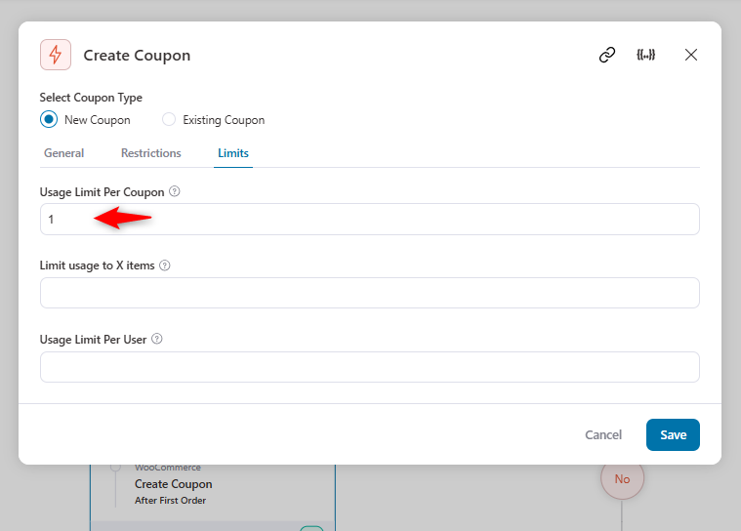
Task: Cancel the coupon dialog
Action: click(603, 434)
